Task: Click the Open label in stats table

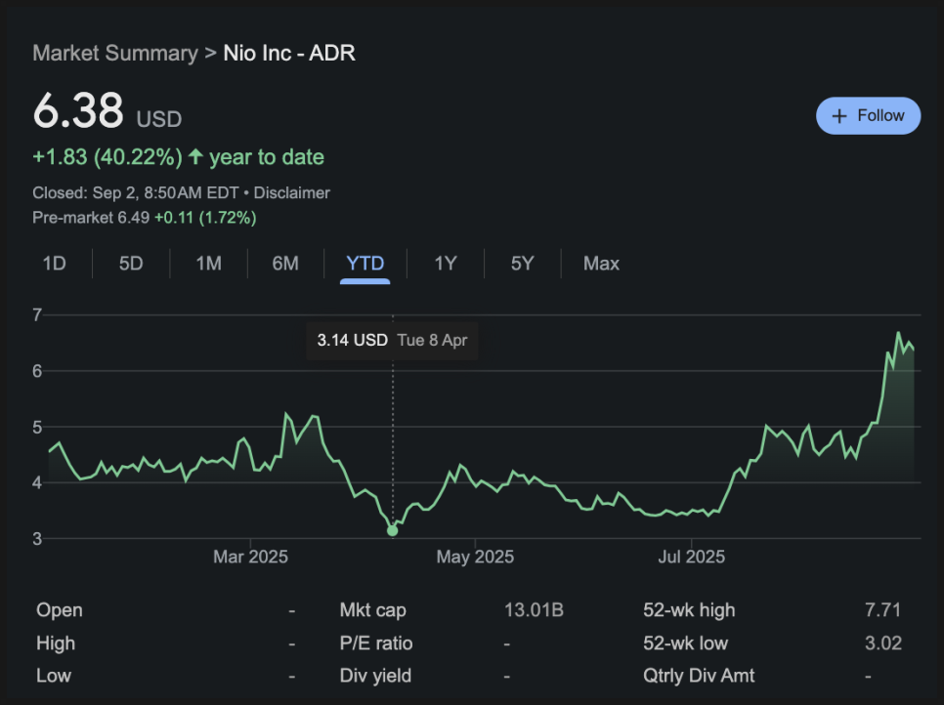Action: (59, 610)
